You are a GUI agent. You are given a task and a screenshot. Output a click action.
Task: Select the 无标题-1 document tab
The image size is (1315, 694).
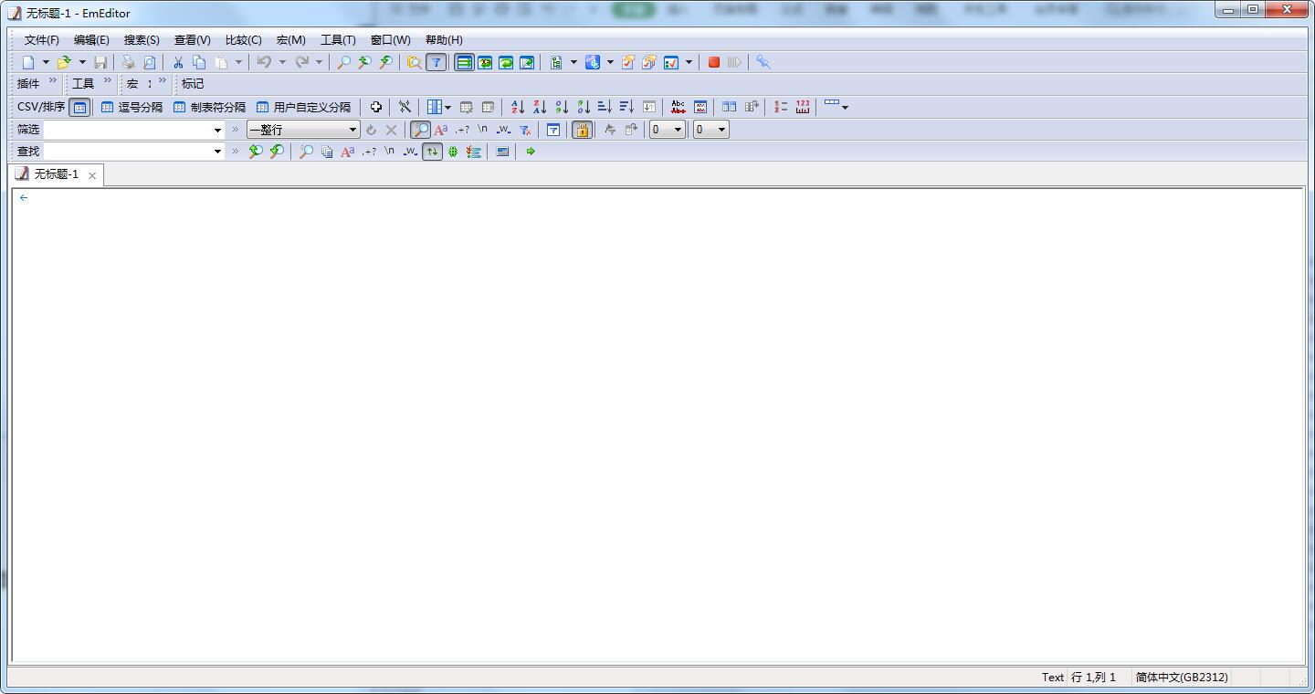(x=56, y=174)
